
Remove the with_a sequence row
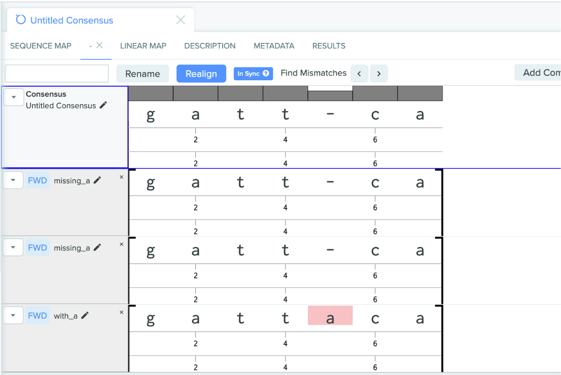tap(122, 312)
